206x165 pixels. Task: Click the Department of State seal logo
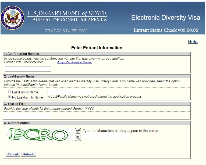pyautogui.click(x=13, y=17)
